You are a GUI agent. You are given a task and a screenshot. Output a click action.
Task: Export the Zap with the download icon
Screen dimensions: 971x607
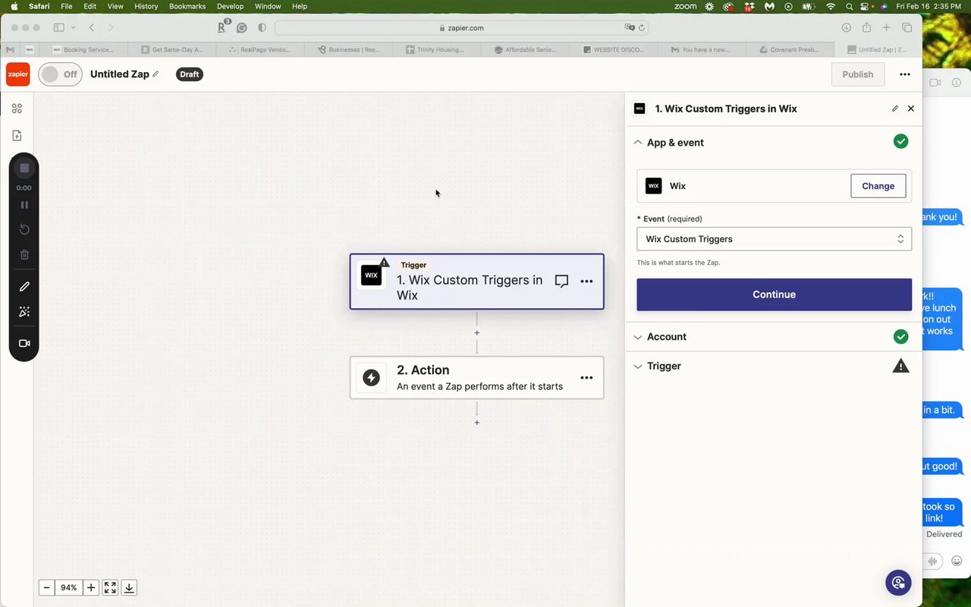(x=129, y=587)
